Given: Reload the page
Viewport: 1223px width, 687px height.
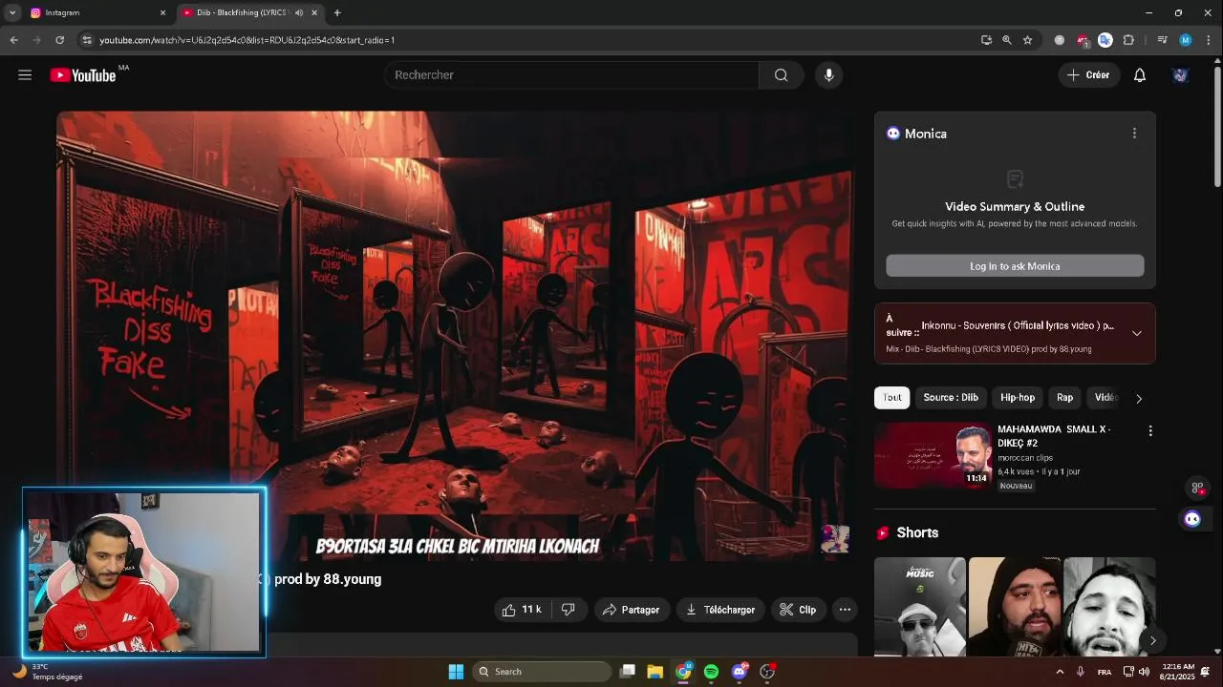Looking at the screenshot, I should pos(59,40).
